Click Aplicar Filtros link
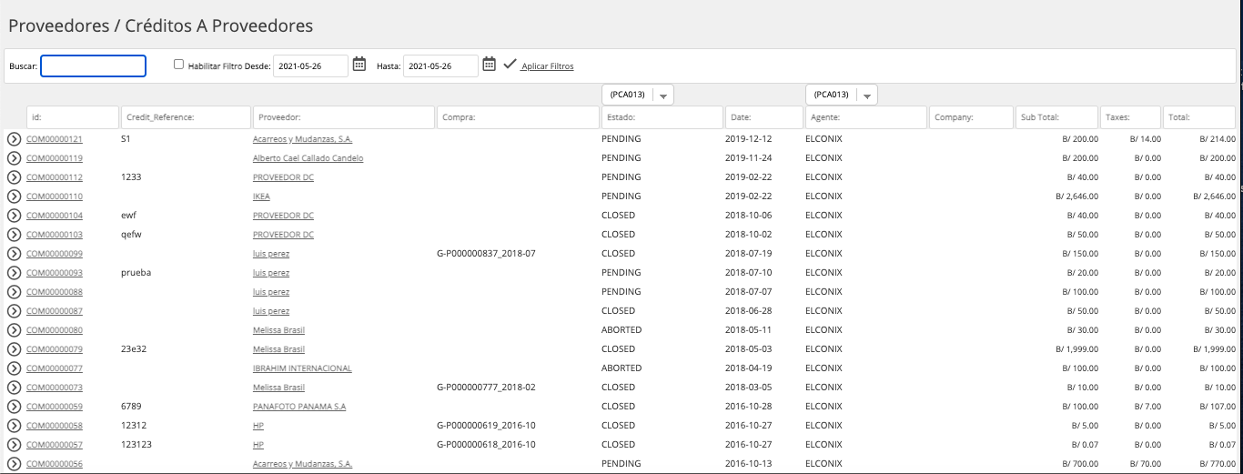The image size is (1243, 474). click(548, 66)
